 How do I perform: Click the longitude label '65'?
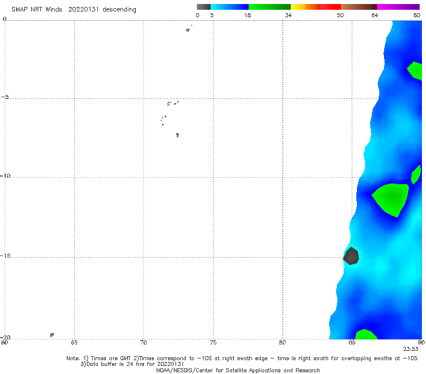point(74,342)
